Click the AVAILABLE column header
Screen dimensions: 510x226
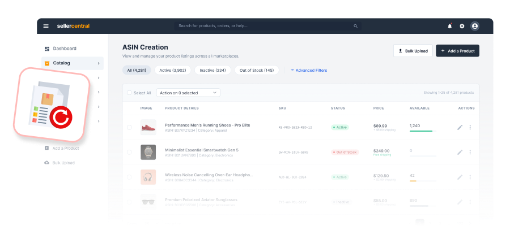click(x=419, y=108)
